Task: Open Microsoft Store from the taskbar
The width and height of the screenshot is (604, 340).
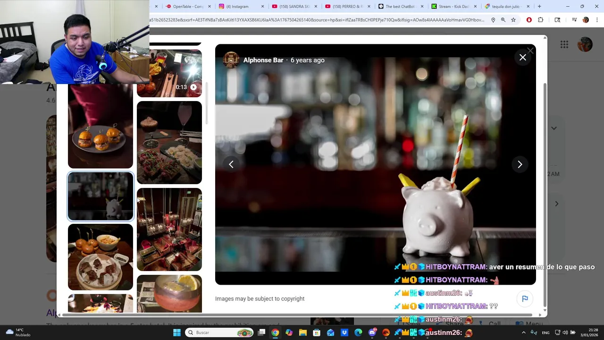Action: [317, 332]
